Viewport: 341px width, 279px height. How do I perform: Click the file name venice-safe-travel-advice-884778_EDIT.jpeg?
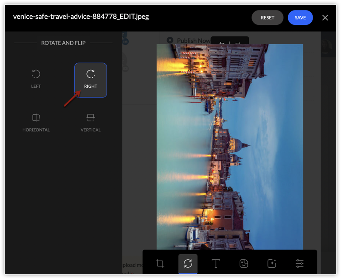pyautogui.click(x=81, y=17)
